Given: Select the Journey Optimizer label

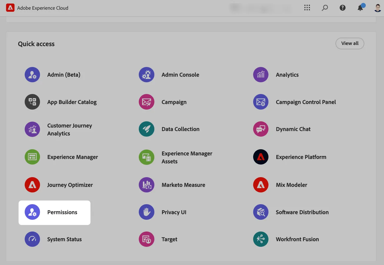Looking at the screenshot, I should click(70, 185).
